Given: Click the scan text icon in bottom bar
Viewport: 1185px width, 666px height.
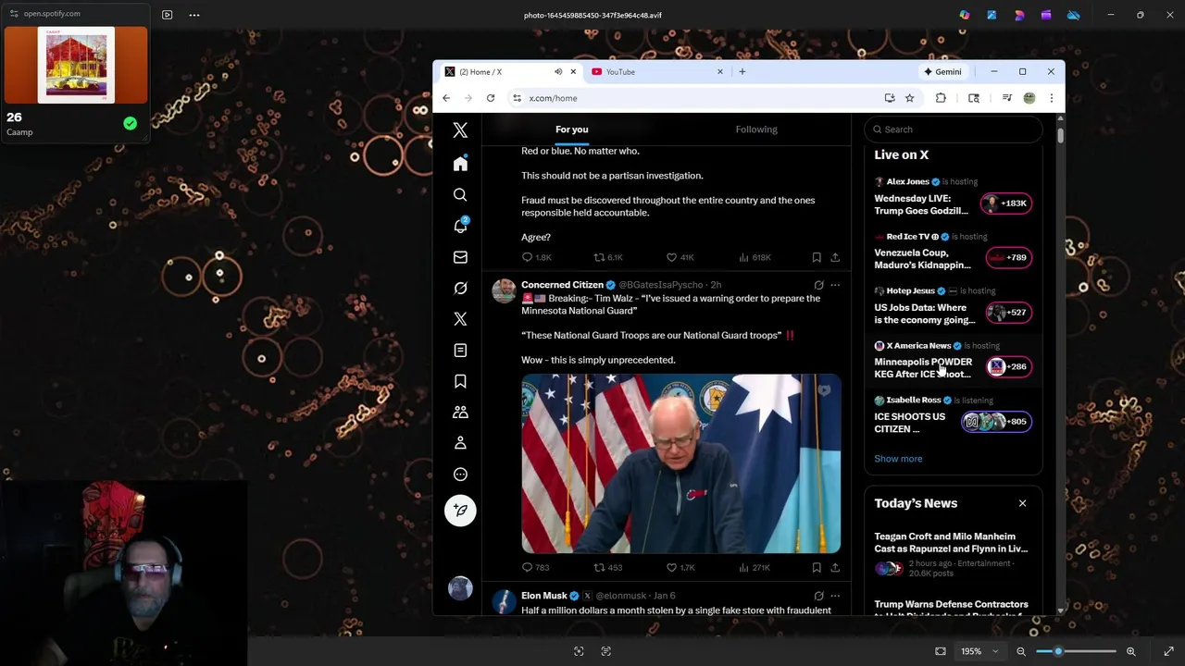Looking at the screenshot, I should (606, 651).
